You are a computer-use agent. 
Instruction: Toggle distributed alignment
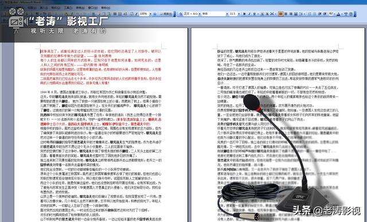pyautogui.click(x=296, y=14)
